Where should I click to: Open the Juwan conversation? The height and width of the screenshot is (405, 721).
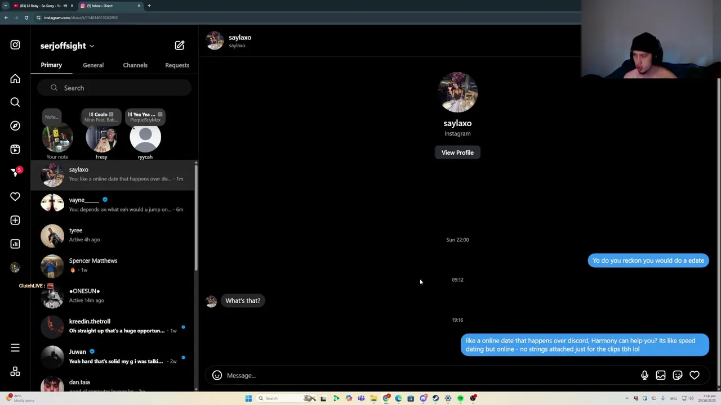[113, 357]
